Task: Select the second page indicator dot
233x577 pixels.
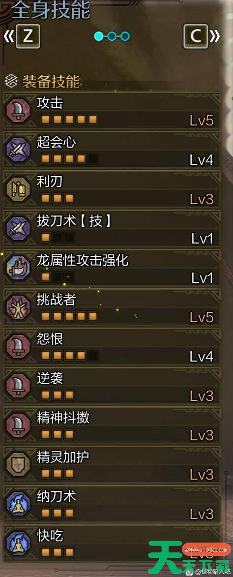Action: (112, 36)
